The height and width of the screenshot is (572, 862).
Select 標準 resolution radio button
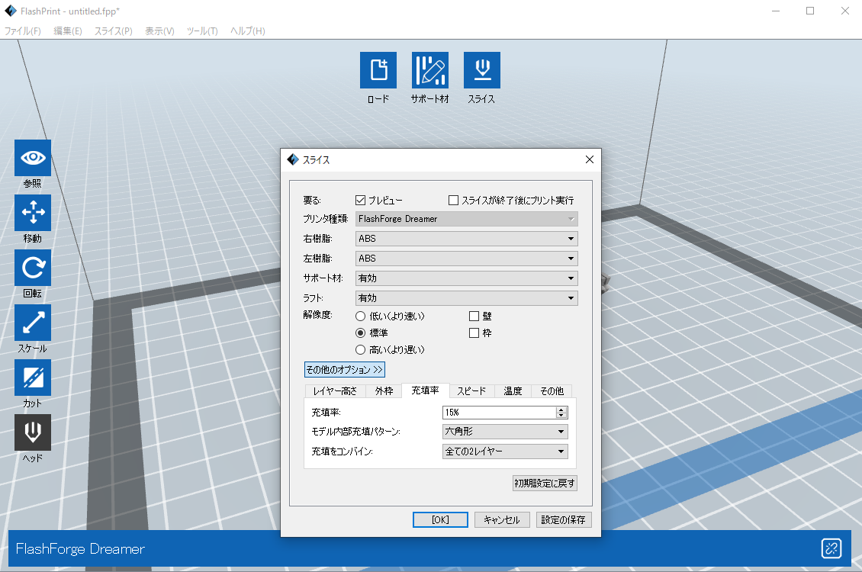361,333
